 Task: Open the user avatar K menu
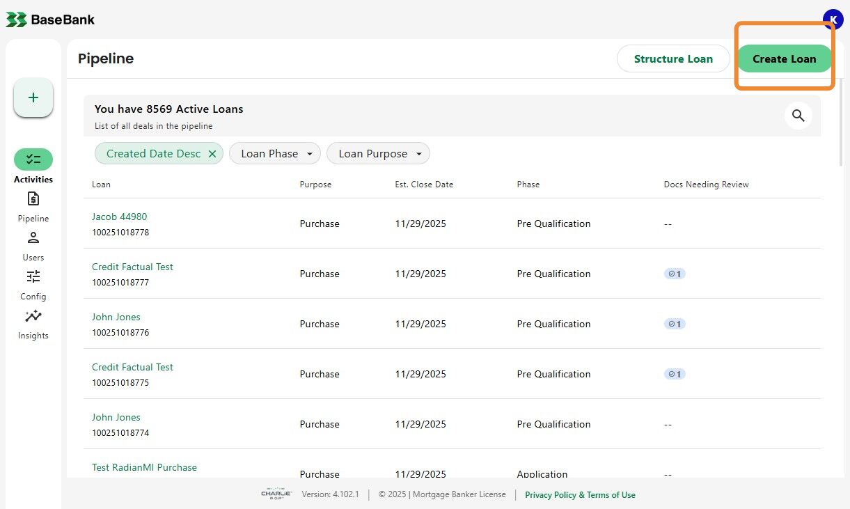(833, 19)
